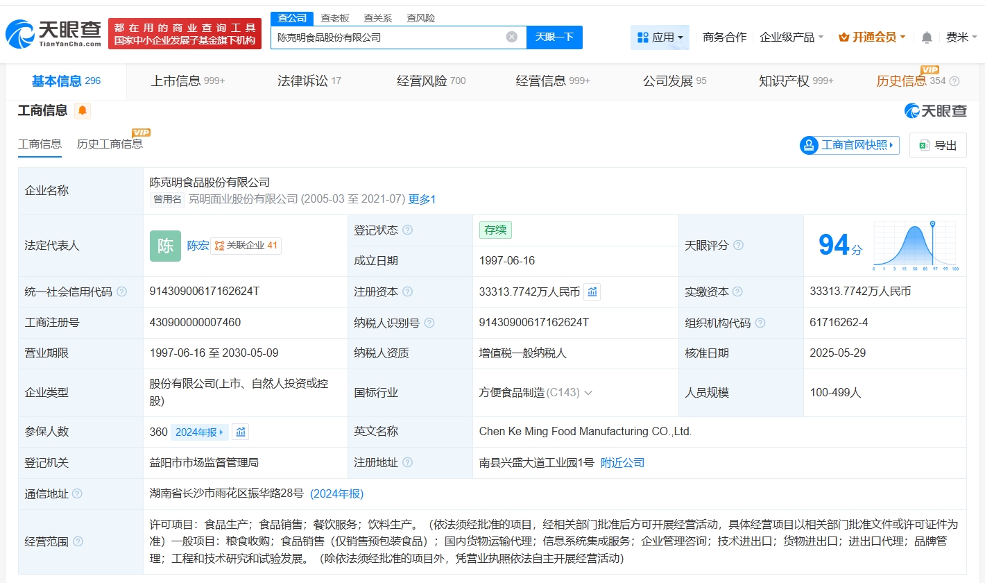
Task: Click the orange bell alert next to 工商信息
Action: [83, 110]
